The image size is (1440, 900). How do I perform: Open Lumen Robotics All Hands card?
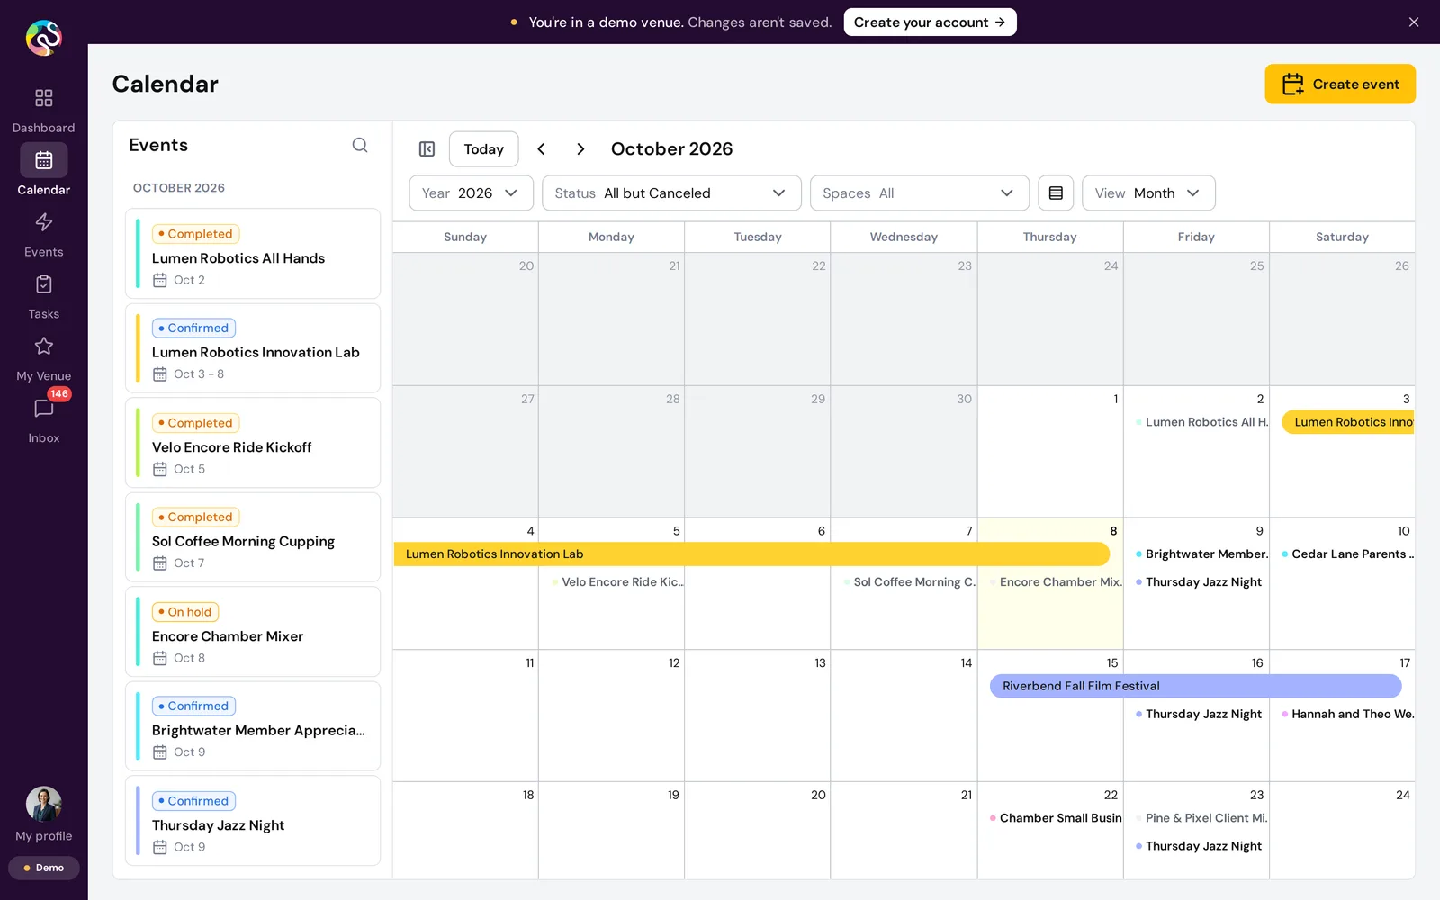point(253,254)
